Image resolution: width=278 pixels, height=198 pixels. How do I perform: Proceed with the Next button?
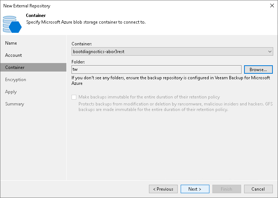[195, 189]
